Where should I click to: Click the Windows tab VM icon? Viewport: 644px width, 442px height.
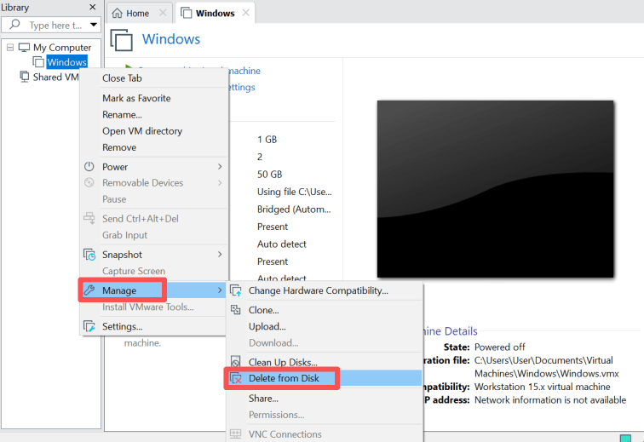186,13
